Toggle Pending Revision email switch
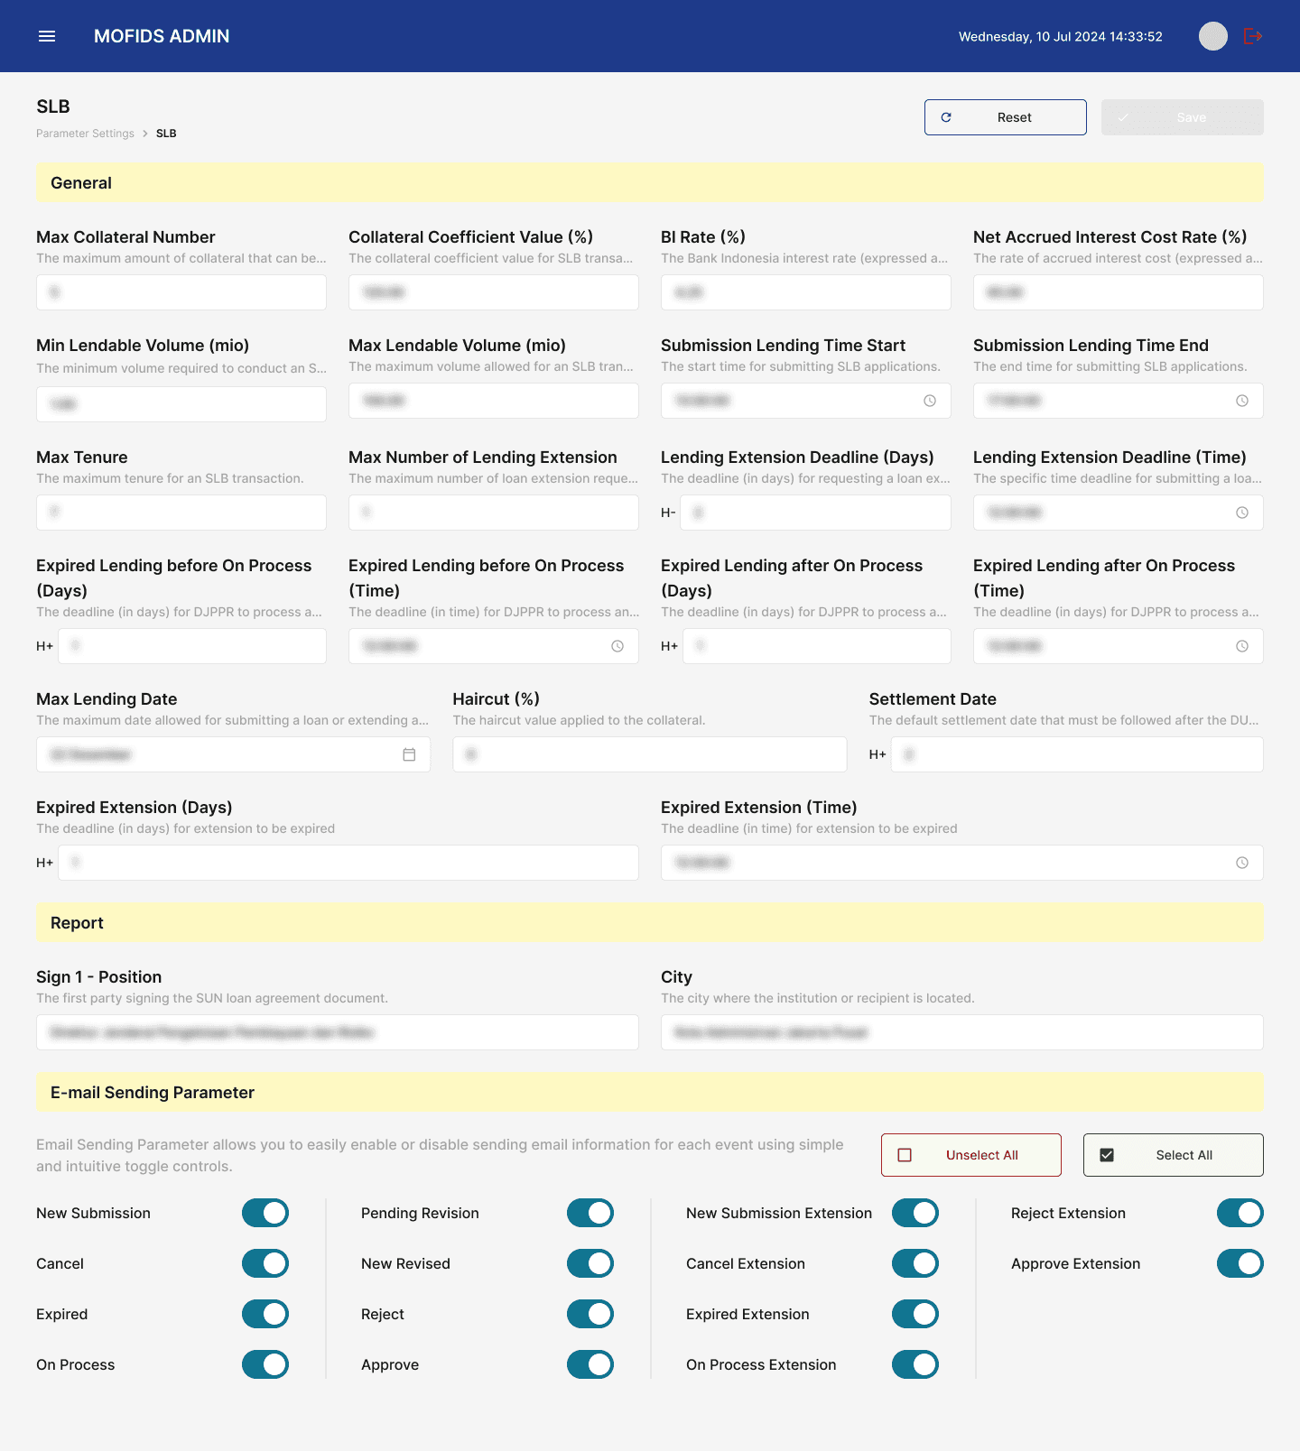This screenshot has height=1451, width=1300. coord(590,1213)
